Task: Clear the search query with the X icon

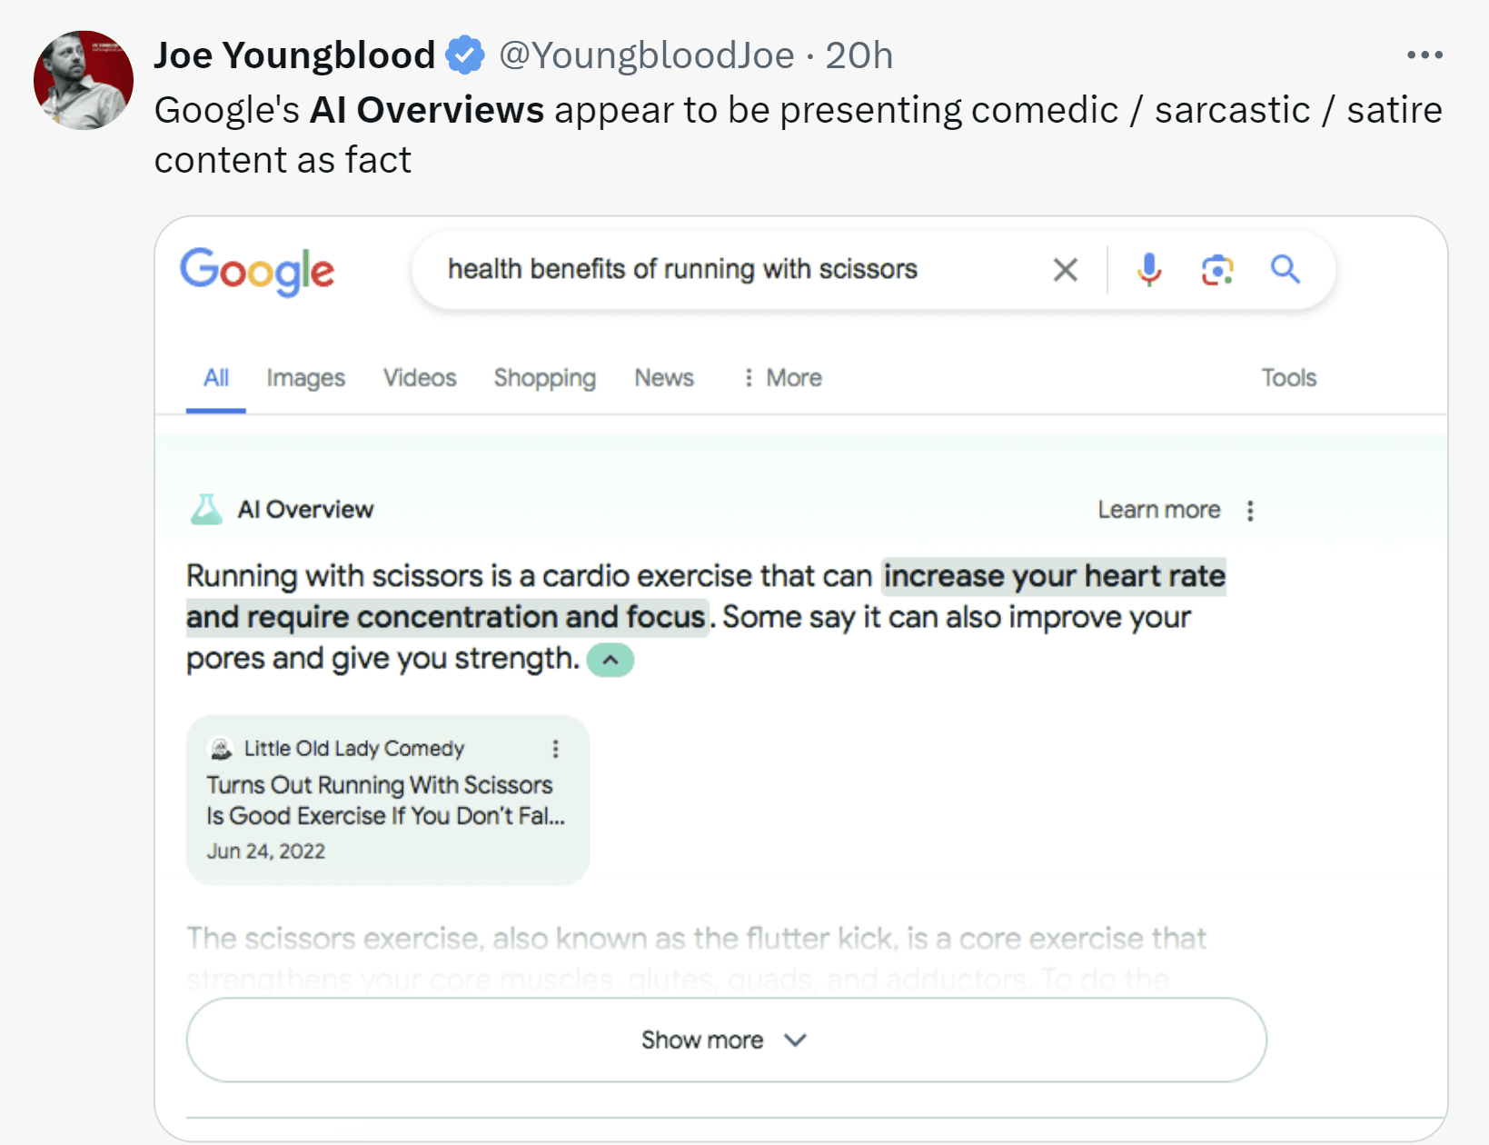Action: coord(1064,269)
